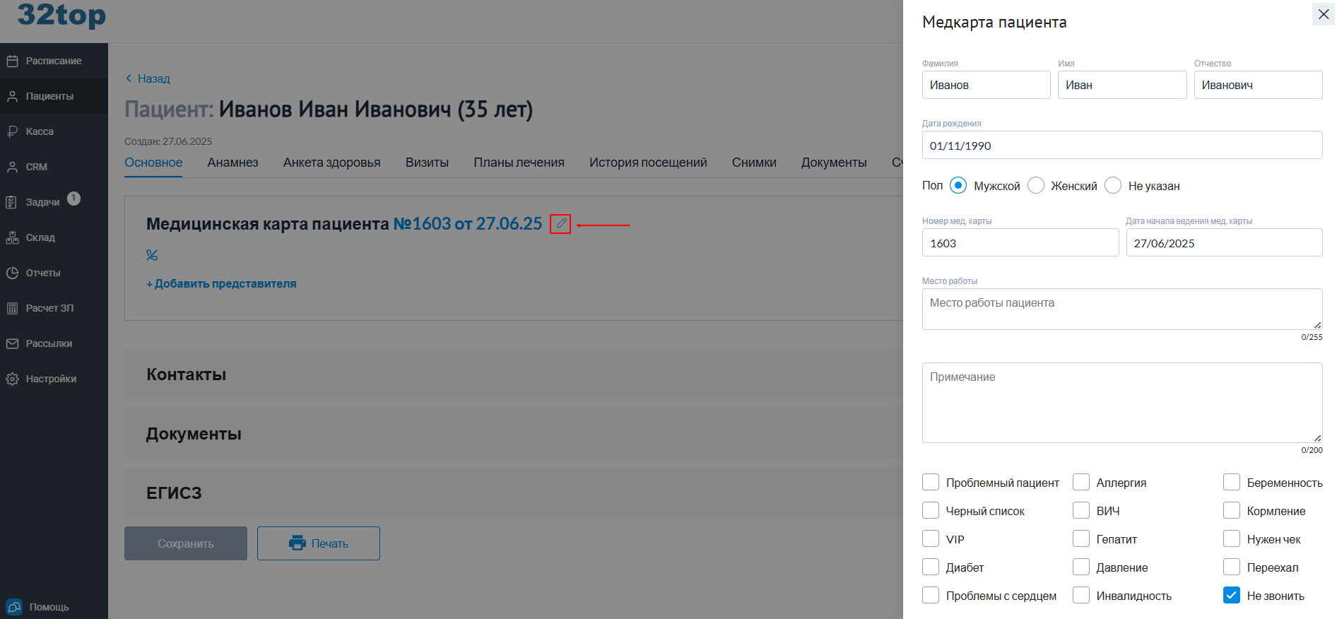
Task: Check the Гепатит checkbox
Action: 1081,538
